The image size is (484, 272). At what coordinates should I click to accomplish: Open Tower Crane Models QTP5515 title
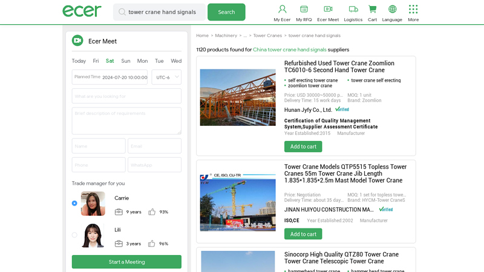(x=345, y=173)
